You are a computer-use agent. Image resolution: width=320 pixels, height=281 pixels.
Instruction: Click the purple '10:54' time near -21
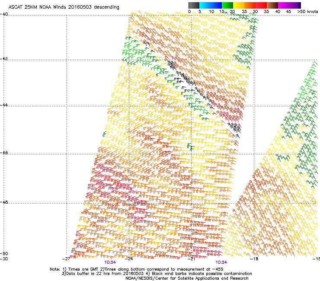point(221,262)
